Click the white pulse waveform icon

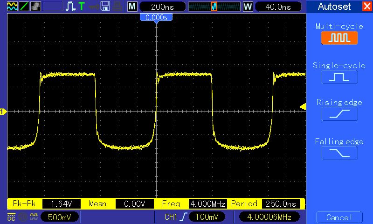pyautogui.click(x=70, y=7)
